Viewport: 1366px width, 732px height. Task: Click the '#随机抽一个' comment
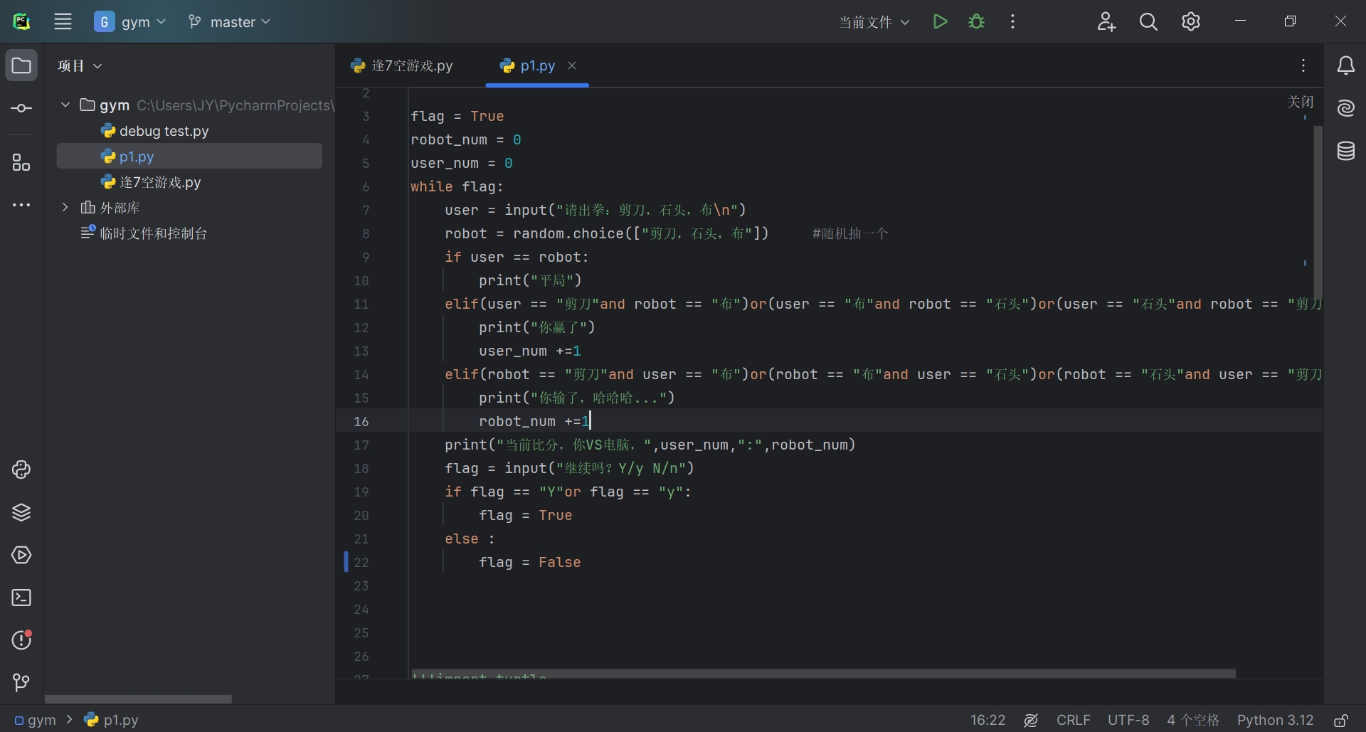850,233
